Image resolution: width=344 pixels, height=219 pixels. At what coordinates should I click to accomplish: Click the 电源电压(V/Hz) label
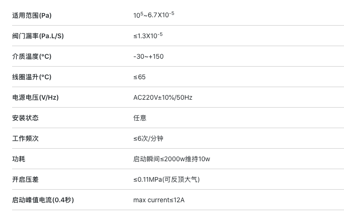tap(35, 97)
